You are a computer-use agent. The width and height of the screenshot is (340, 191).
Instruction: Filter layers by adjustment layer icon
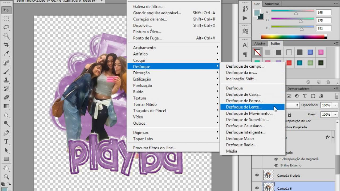[297, 96]
